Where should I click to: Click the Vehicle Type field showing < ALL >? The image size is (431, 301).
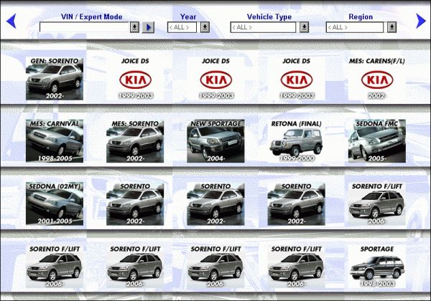coord(263,27)
